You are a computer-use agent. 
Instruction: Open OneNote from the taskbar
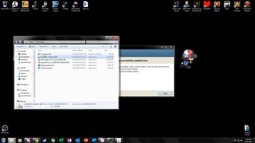click(x=69, y=140)
